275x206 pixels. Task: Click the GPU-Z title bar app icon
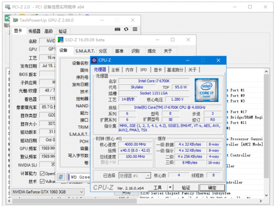point(16,20)
